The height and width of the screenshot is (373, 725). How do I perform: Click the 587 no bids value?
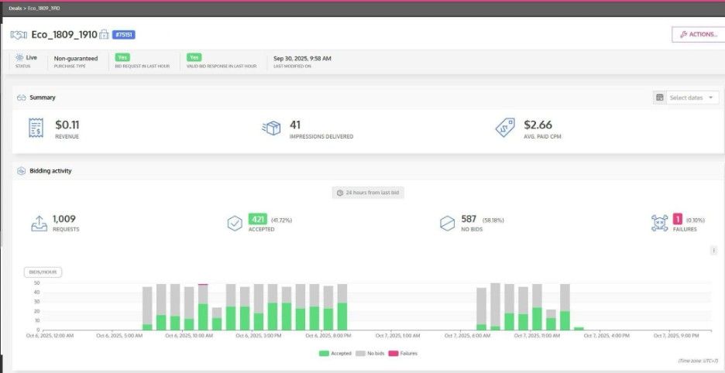point(469,219)
